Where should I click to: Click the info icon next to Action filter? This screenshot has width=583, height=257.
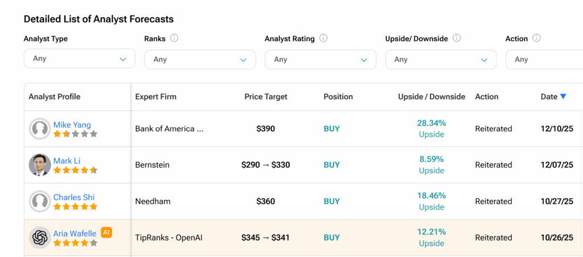[536, 38]
